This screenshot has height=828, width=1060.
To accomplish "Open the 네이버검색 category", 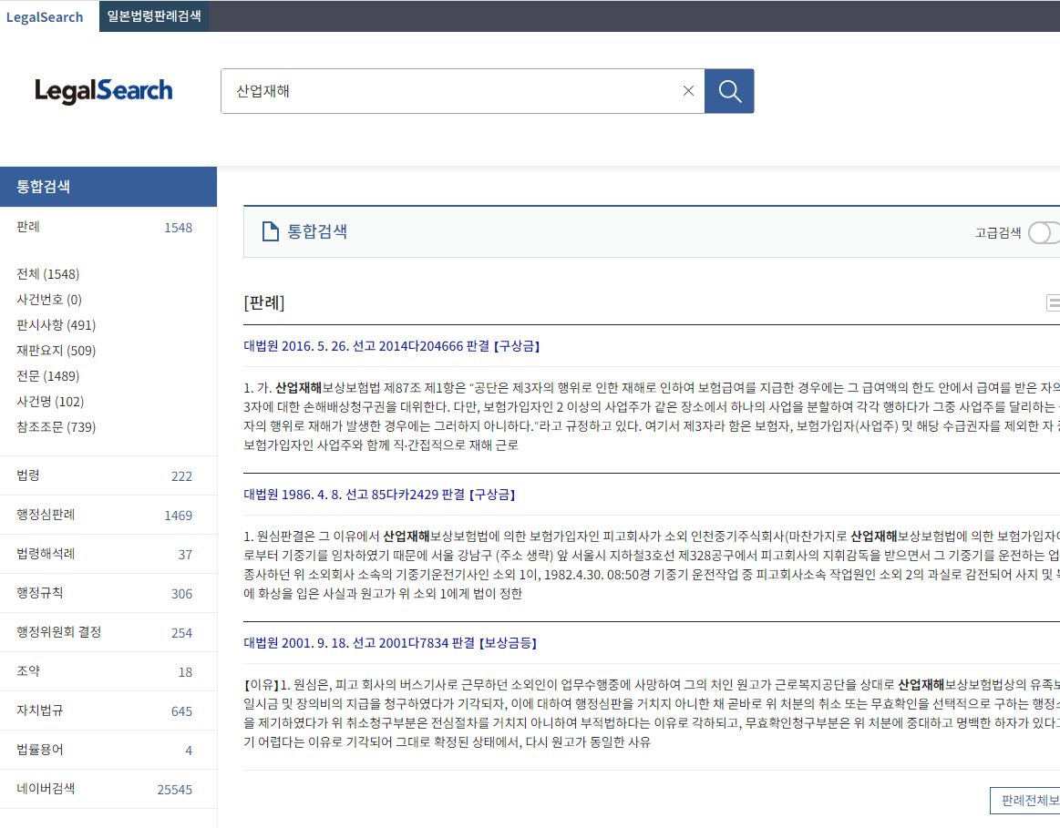I will click(x=108, y=789).
